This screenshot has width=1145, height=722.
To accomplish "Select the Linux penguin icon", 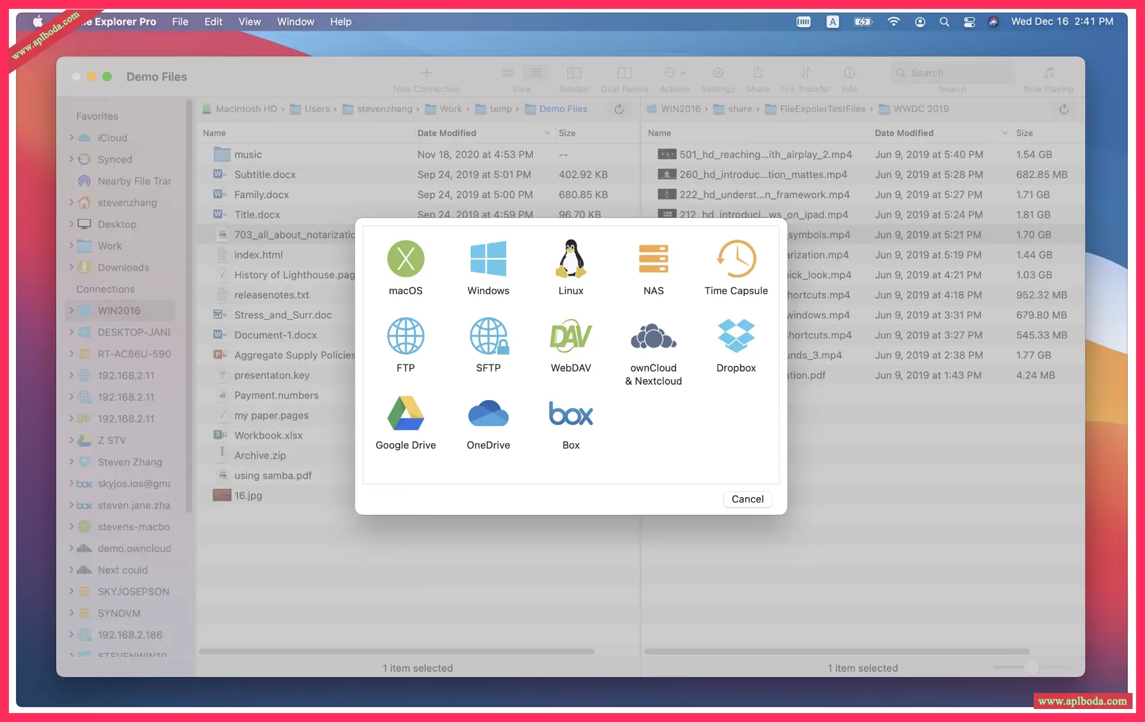I will [x=571, y=259].
